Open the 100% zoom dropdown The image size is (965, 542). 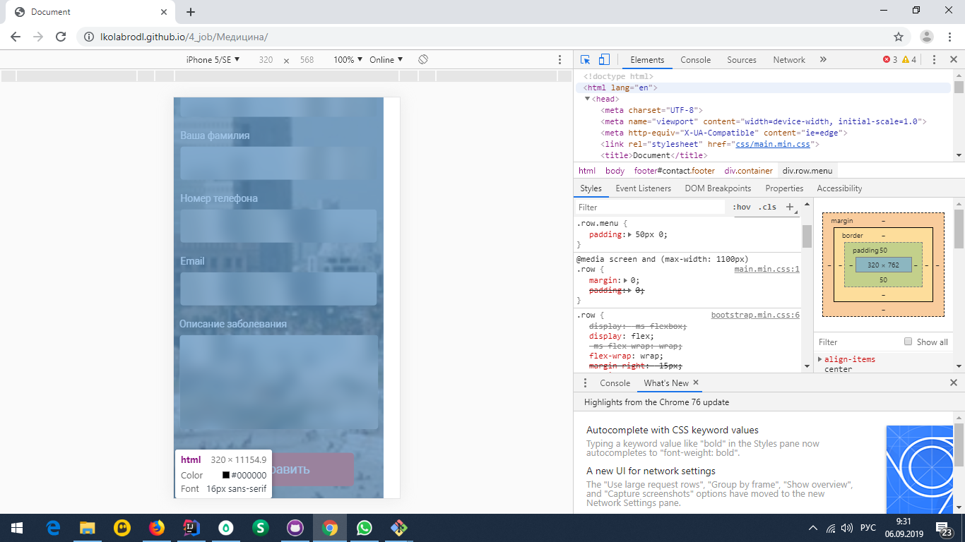pyautogui.click(x=348, y=60)
